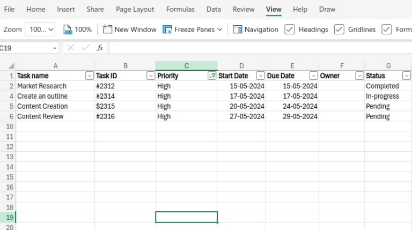Click the fx insert function icon
The height and width of the screenshot is (230, 412).
point(100,48)
